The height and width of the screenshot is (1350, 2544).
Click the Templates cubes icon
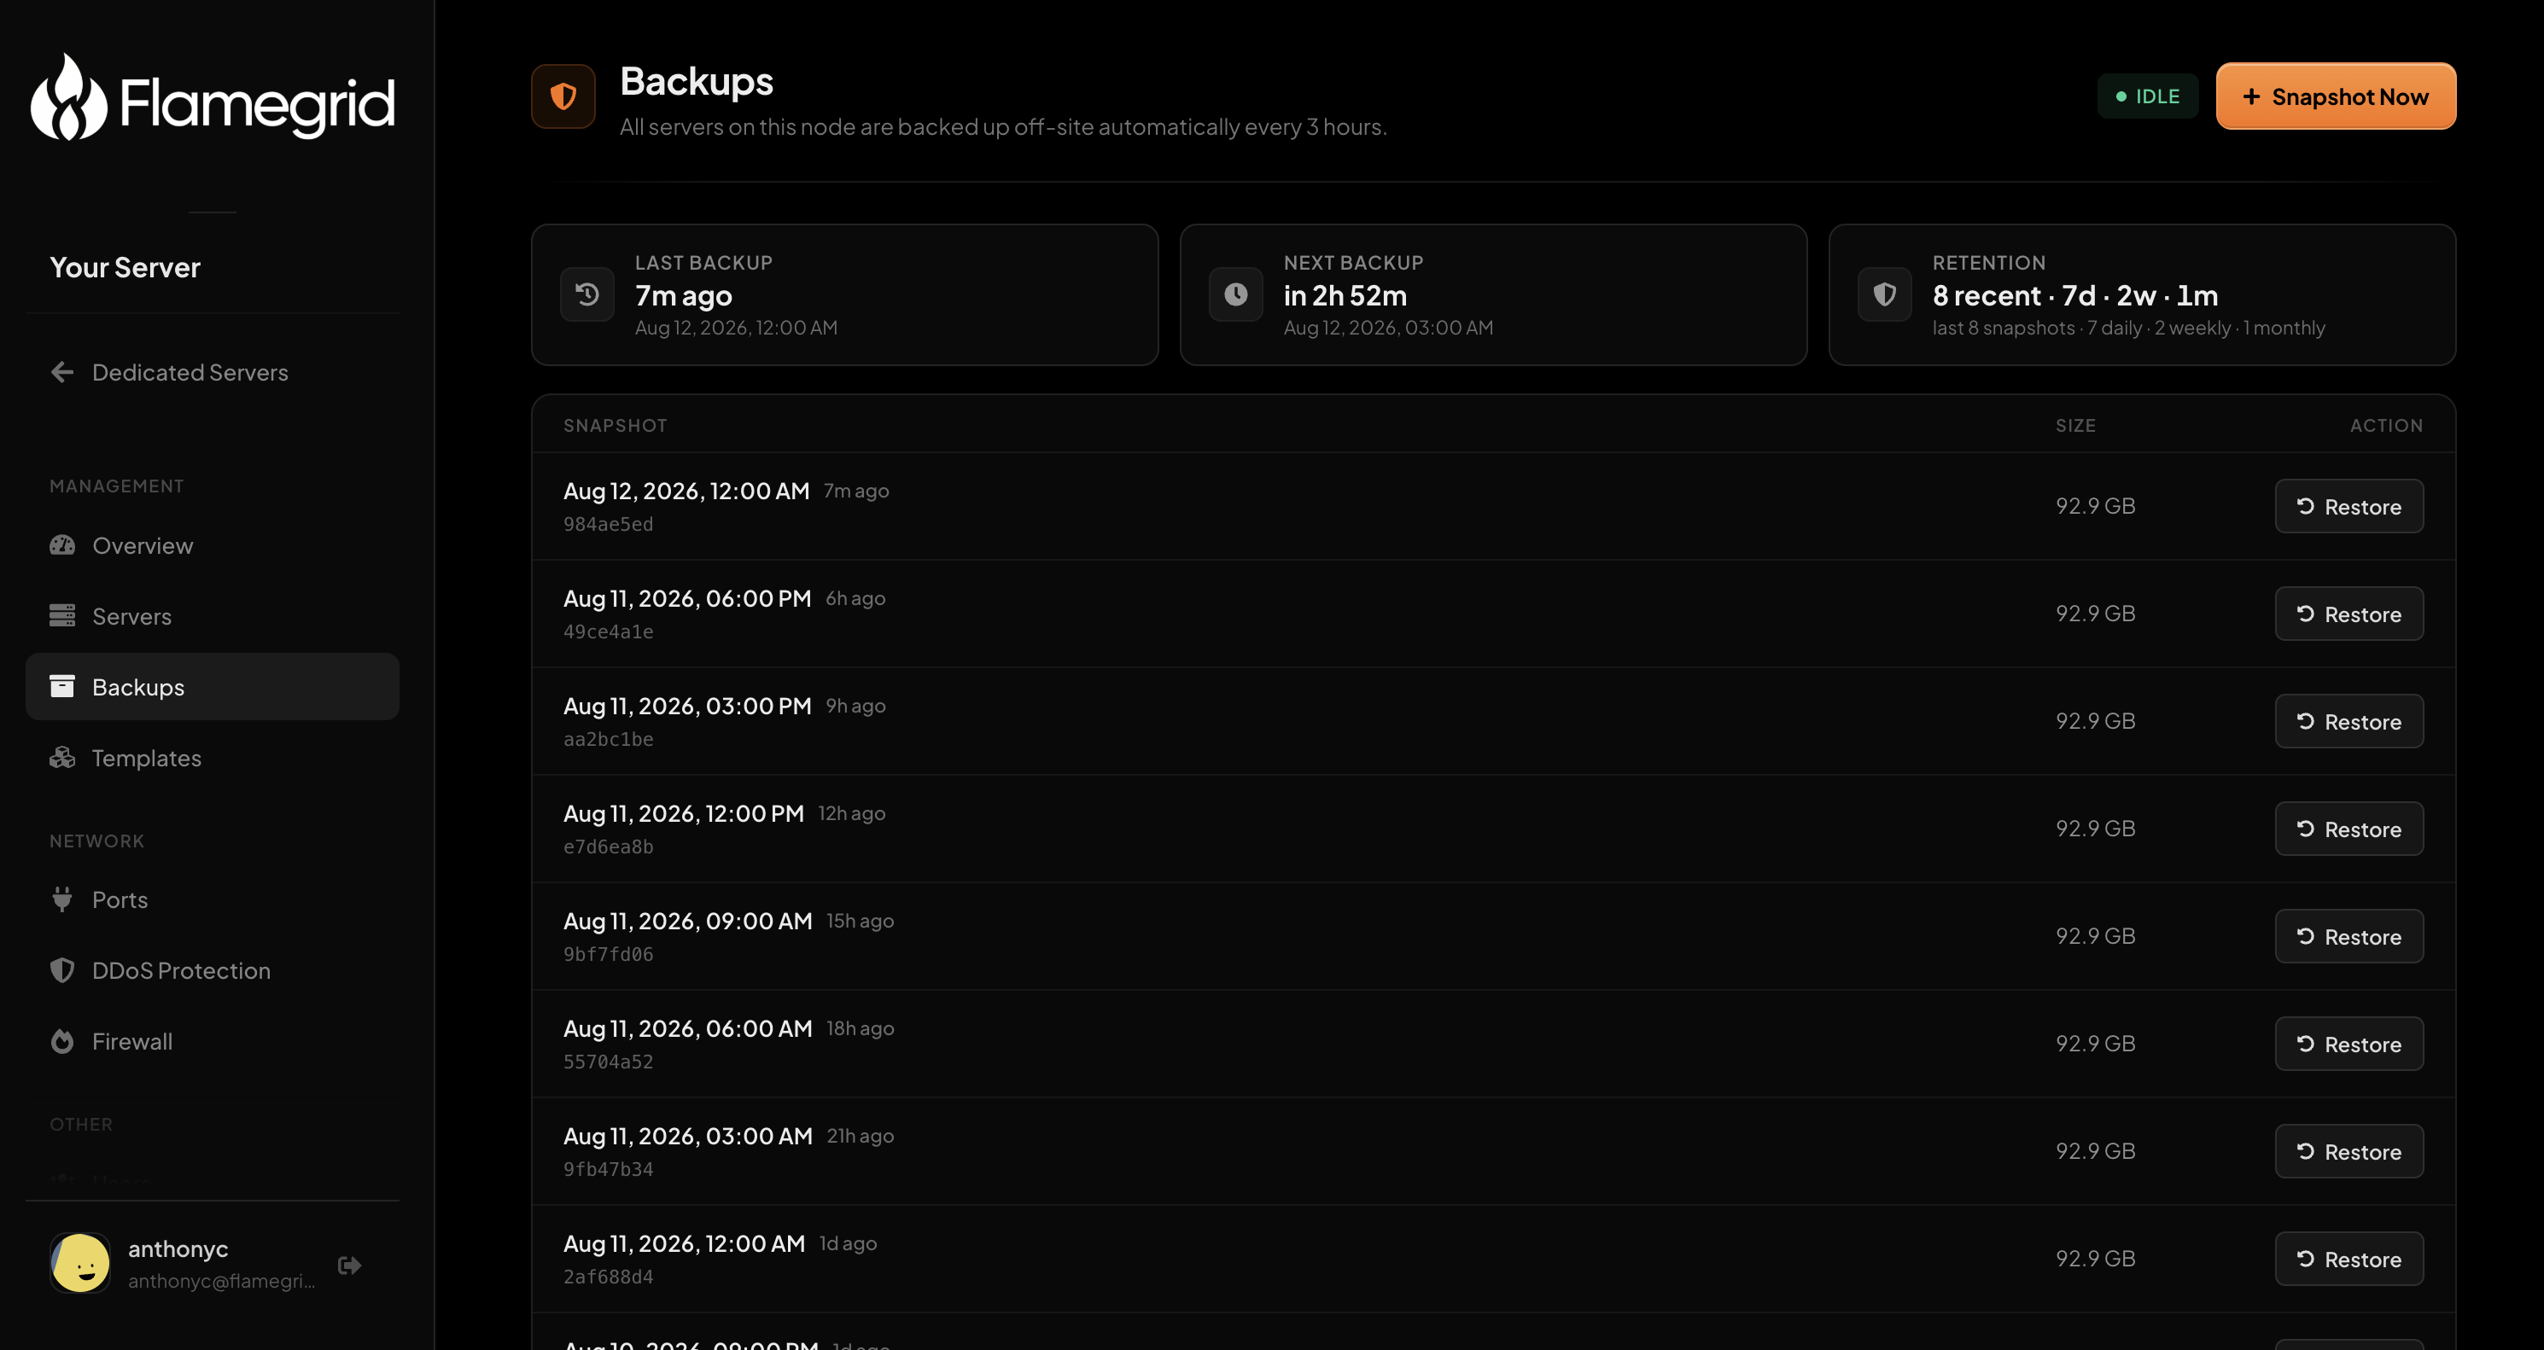(62, 758)
